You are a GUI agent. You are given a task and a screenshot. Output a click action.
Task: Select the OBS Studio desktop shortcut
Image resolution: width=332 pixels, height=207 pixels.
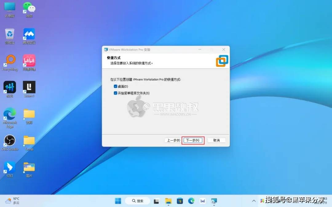[10, 143]
